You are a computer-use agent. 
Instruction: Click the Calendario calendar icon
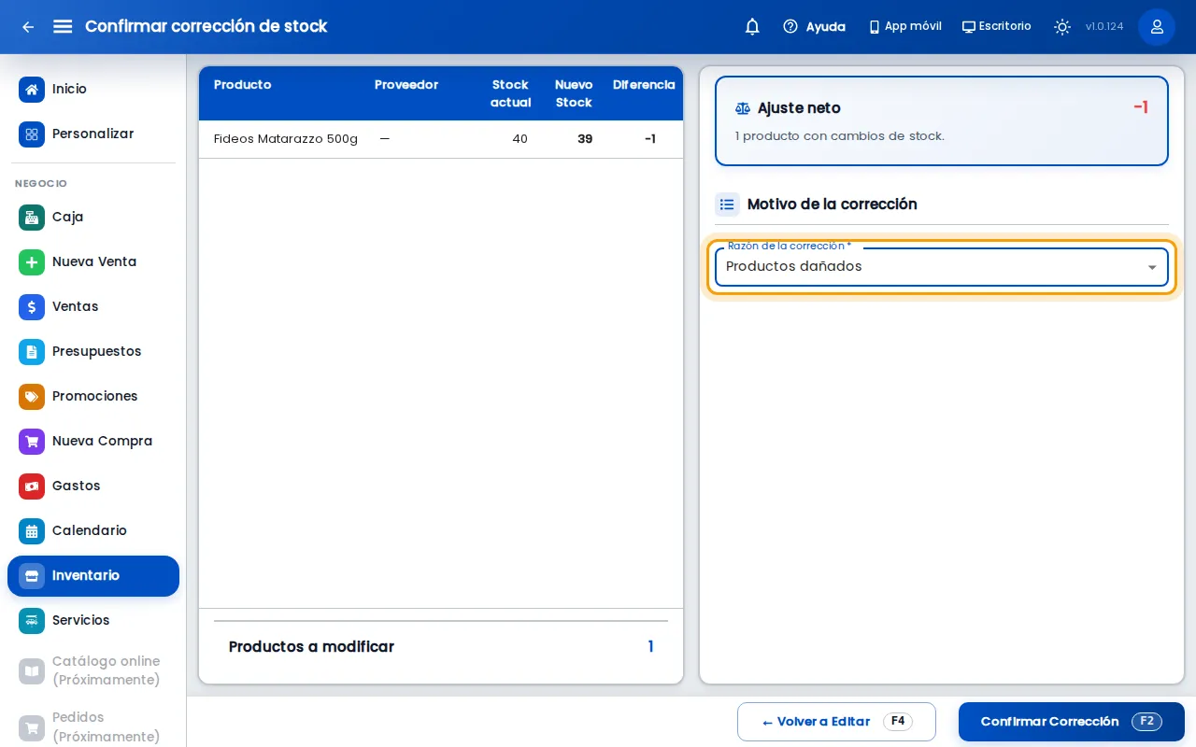(32, 531)
